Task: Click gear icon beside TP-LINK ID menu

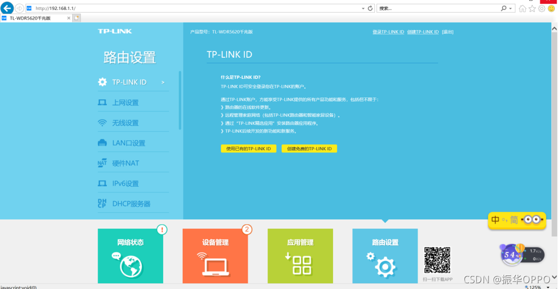Action: pyautogui.click(x=103, y=82)
